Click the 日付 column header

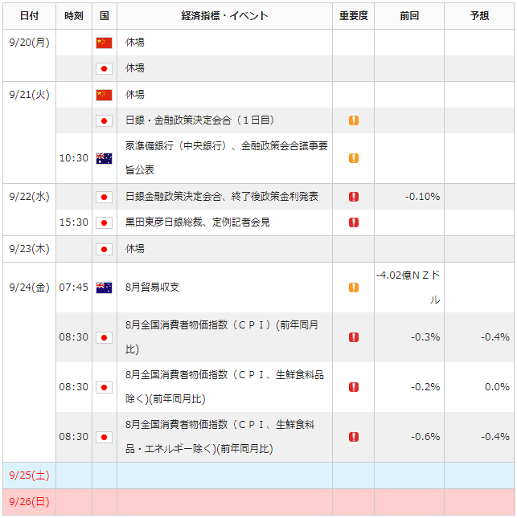[x=30, y=16]
